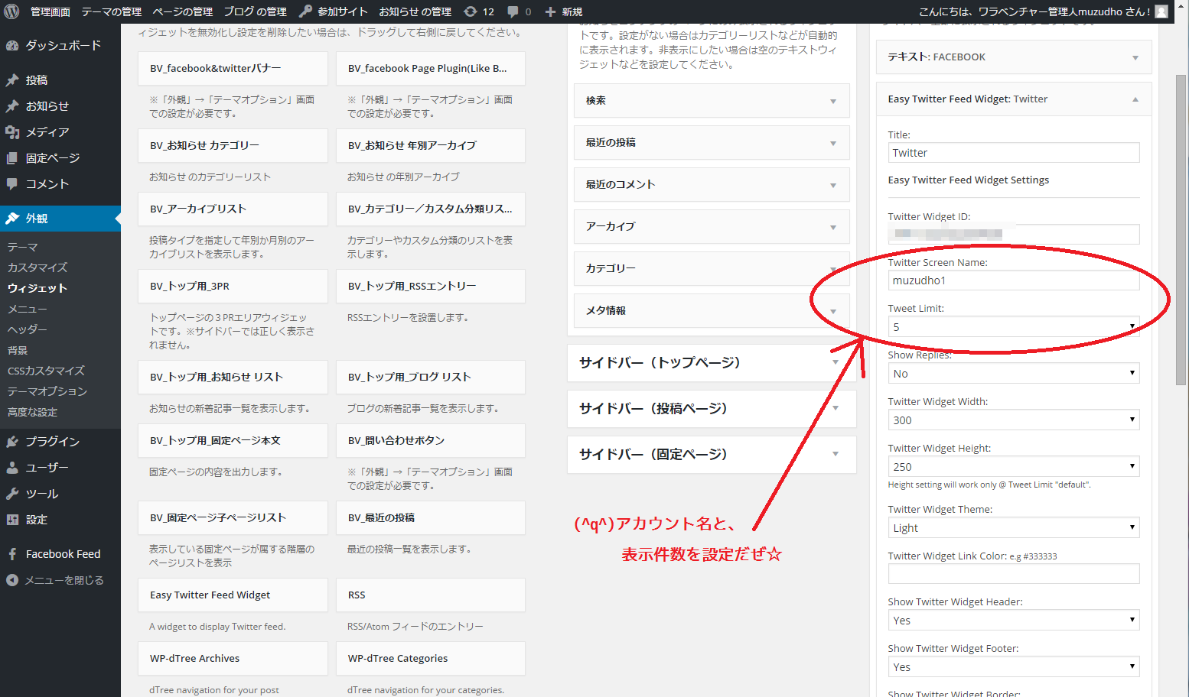Viewport: 1189px width, 697px height.
Task: Open the メディア library
Action: tap(60, 132)
